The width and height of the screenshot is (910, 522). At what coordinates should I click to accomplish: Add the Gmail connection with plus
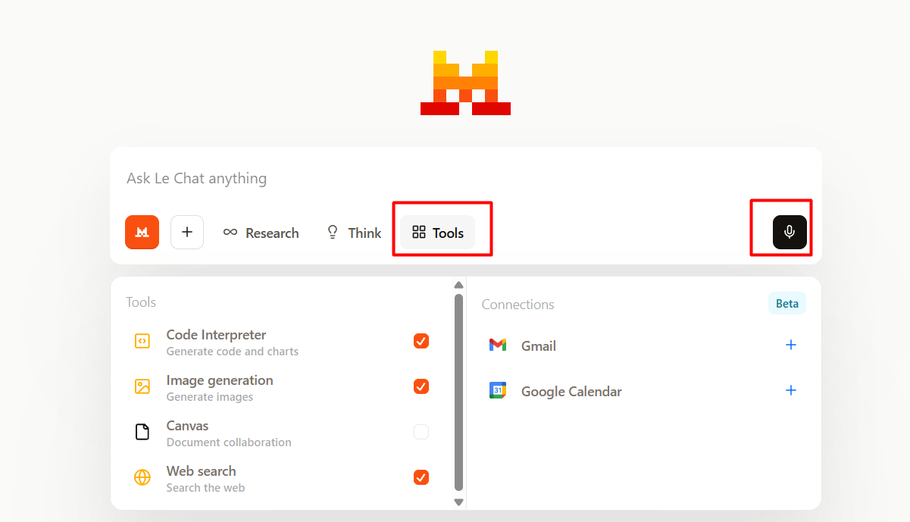tap(791, 345)
